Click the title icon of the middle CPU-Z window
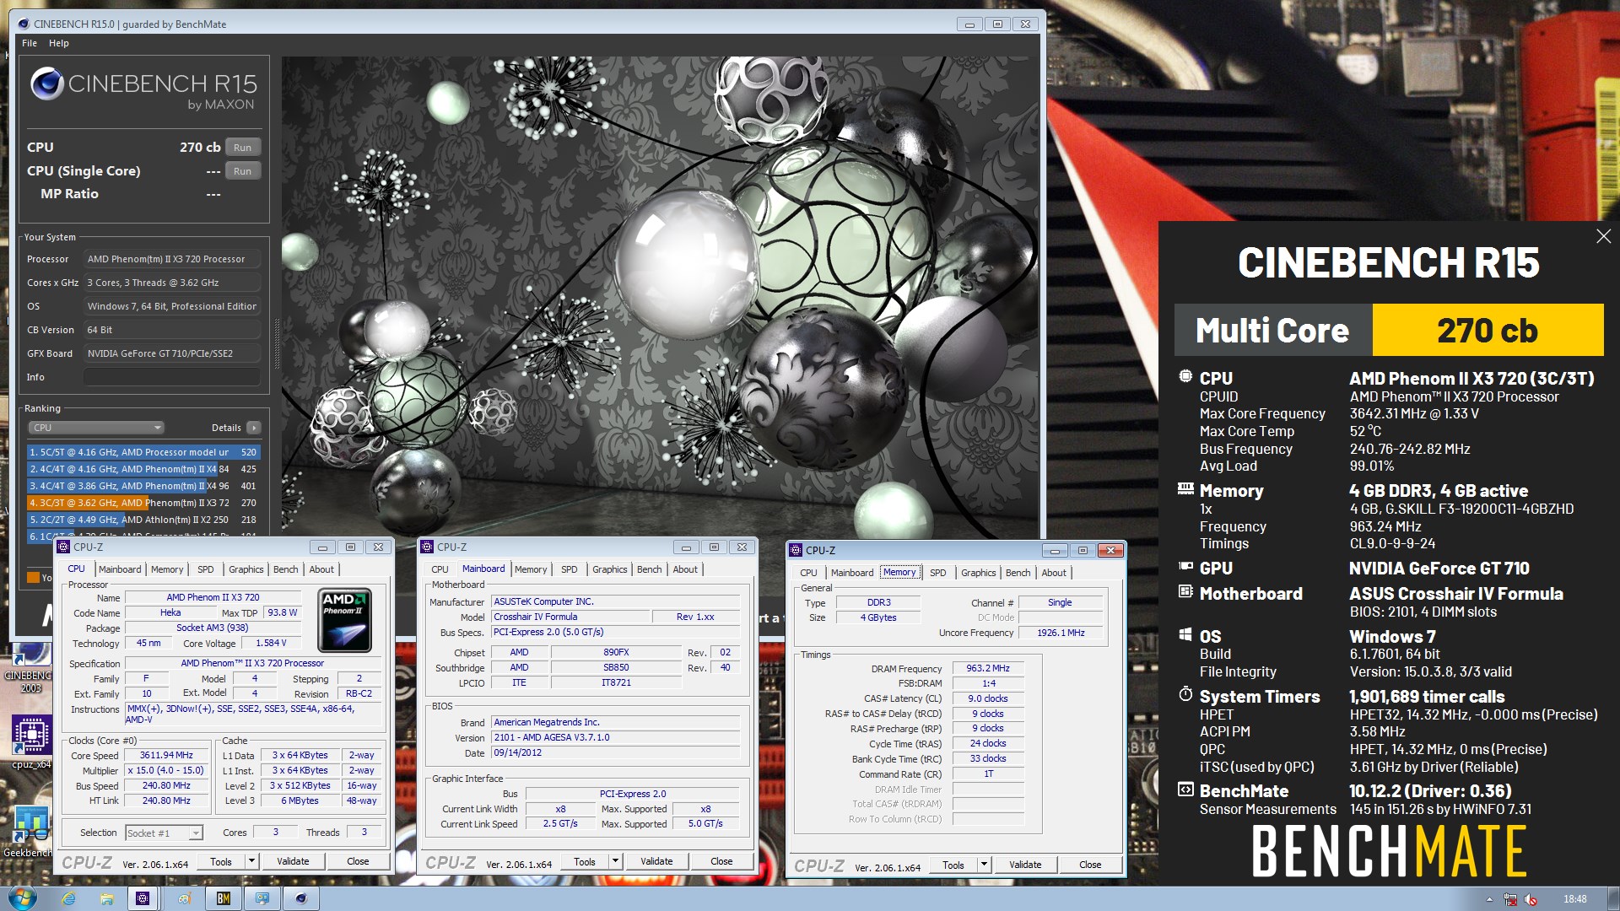 click(x=427, y=547)
